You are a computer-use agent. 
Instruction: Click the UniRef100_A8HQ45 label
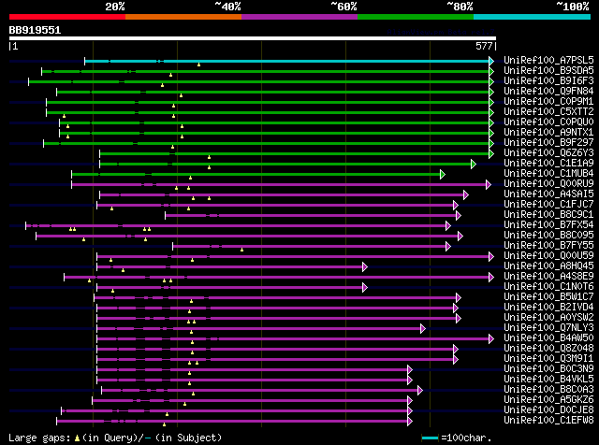548,266
